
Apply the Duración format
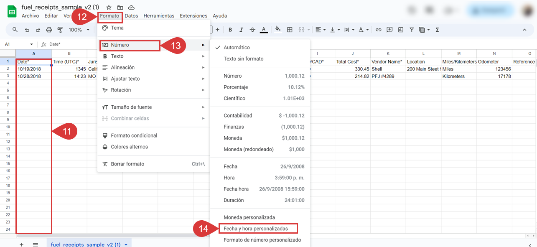click(260, 200)
